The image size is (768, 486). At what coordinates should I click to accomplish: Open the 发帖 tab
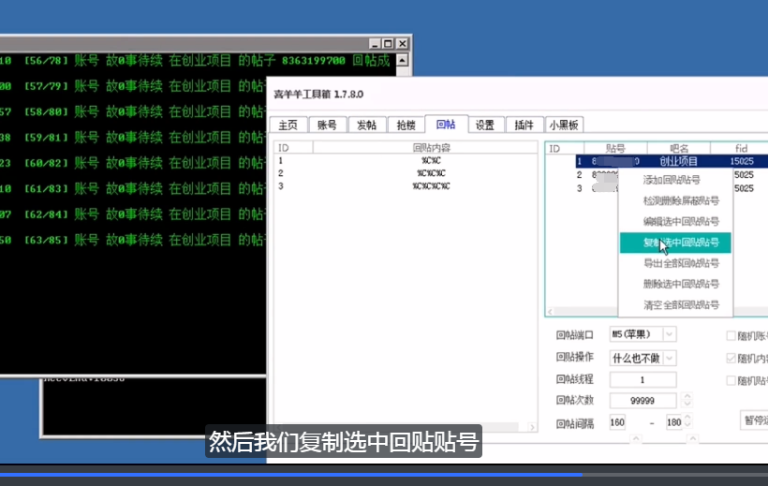(366, 125)
